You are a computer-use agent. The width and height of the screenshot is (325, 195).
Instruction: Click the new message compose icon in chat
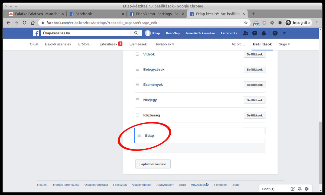(292, 189)
